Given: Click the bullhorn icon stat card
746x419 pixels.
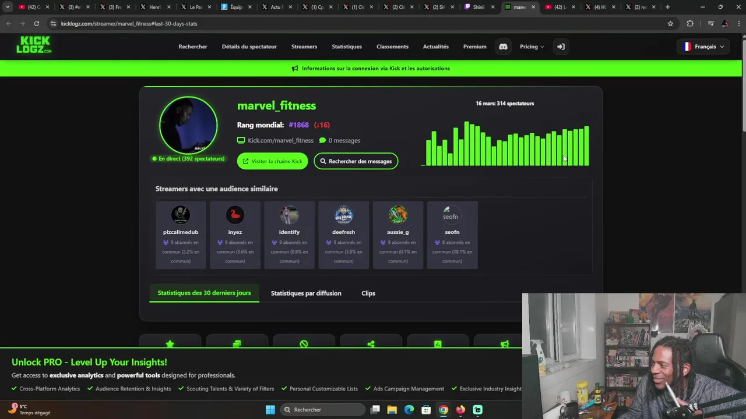Looking at the screenshot, I should (505, 344).
